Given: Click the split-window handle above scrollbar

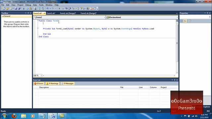Looking at the screenshot, I should pos(177,21).
